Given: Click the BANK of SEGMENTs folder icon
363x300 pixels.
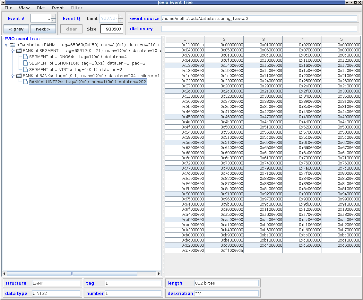Looking at the screenshot, I should click(x=19, y=51).
